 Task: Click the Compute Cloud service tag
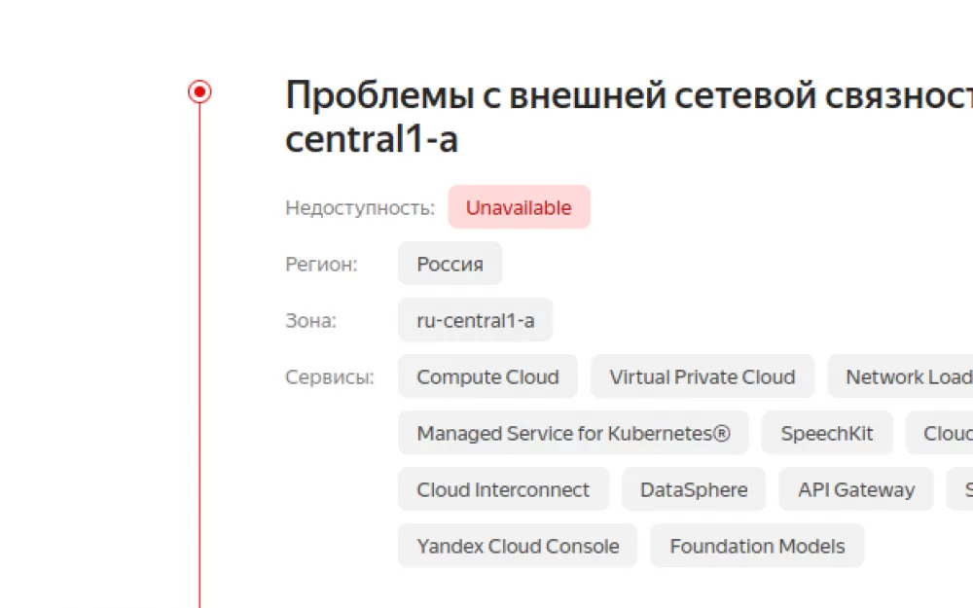487,376
